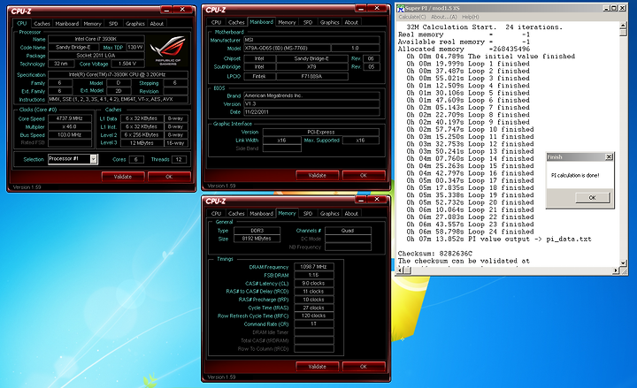Open the About menu in Super PI
637x388 pixels.
point(443,17)
